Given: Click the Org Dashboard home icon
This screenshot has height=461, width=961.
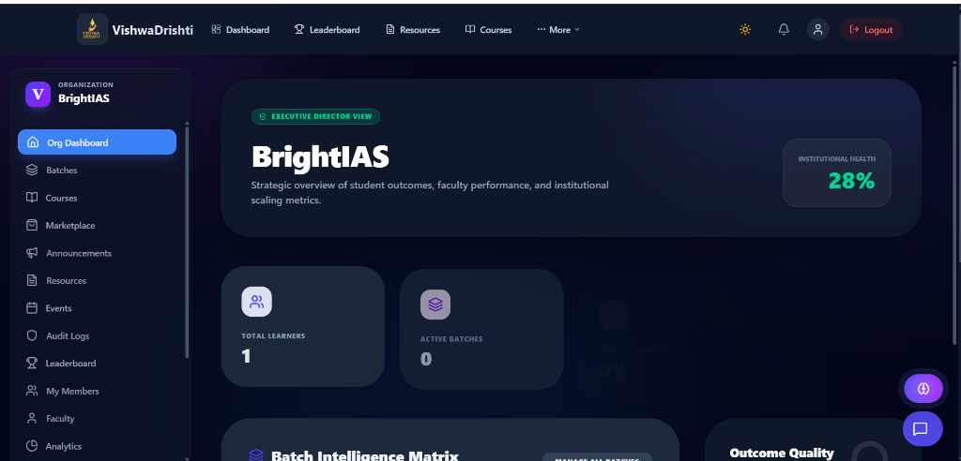Looking at the screenshot, I should coord(33,142).
